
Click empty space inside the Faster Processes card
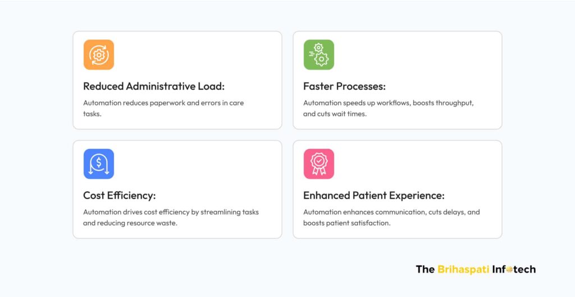pos(432,56)
